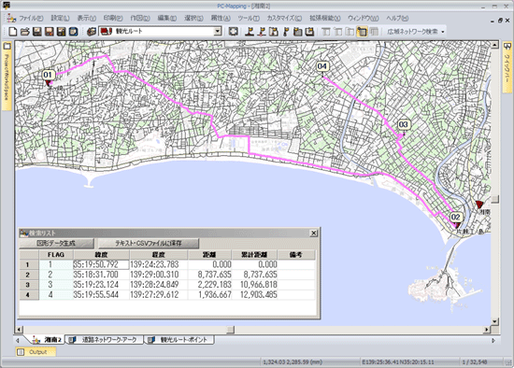Screen dimensions: 514x368
Task: Create a new project with the blank page icon
Action: tap(13, 32)
